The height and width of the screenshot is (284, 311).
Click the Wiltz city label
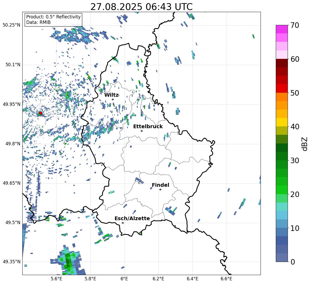pyautogui.click(x=111, y=95)
